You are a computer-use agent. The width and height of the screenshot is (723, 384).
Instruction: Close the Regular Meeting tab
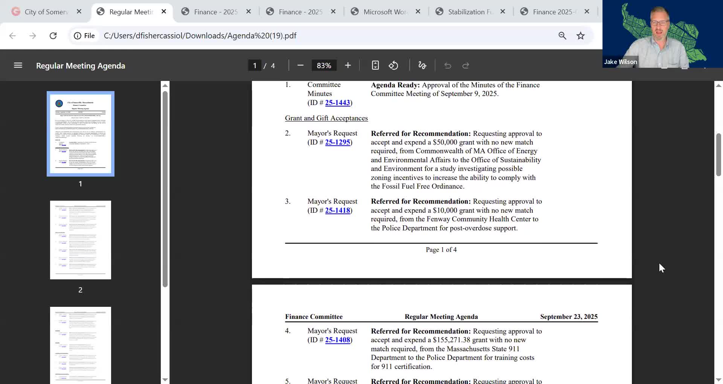(x=164, y=12)
